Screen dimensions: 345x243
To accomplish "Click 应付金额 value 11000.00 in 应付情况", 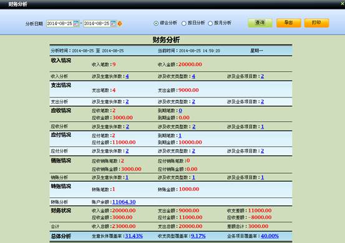I will click(124, 142).
